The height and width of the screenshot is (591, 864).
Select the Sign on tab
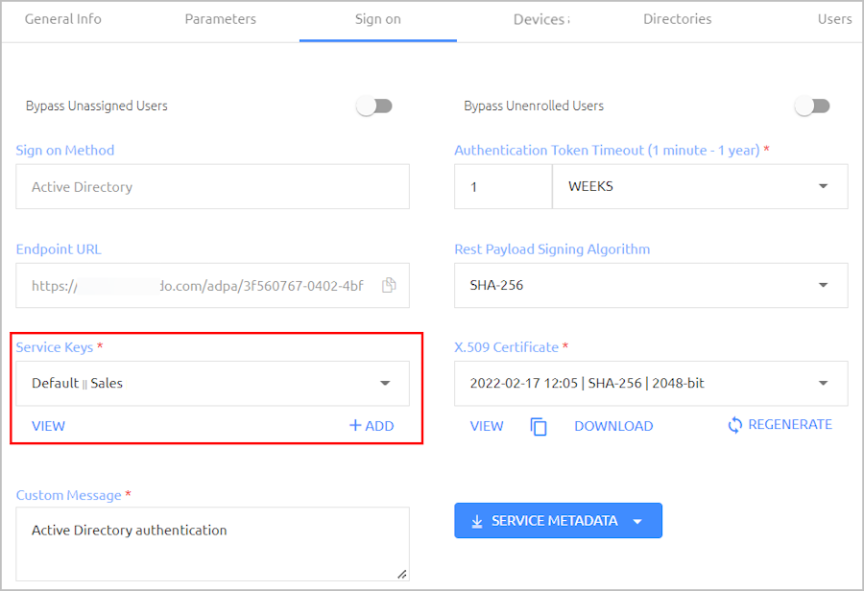tap(378, 19)
